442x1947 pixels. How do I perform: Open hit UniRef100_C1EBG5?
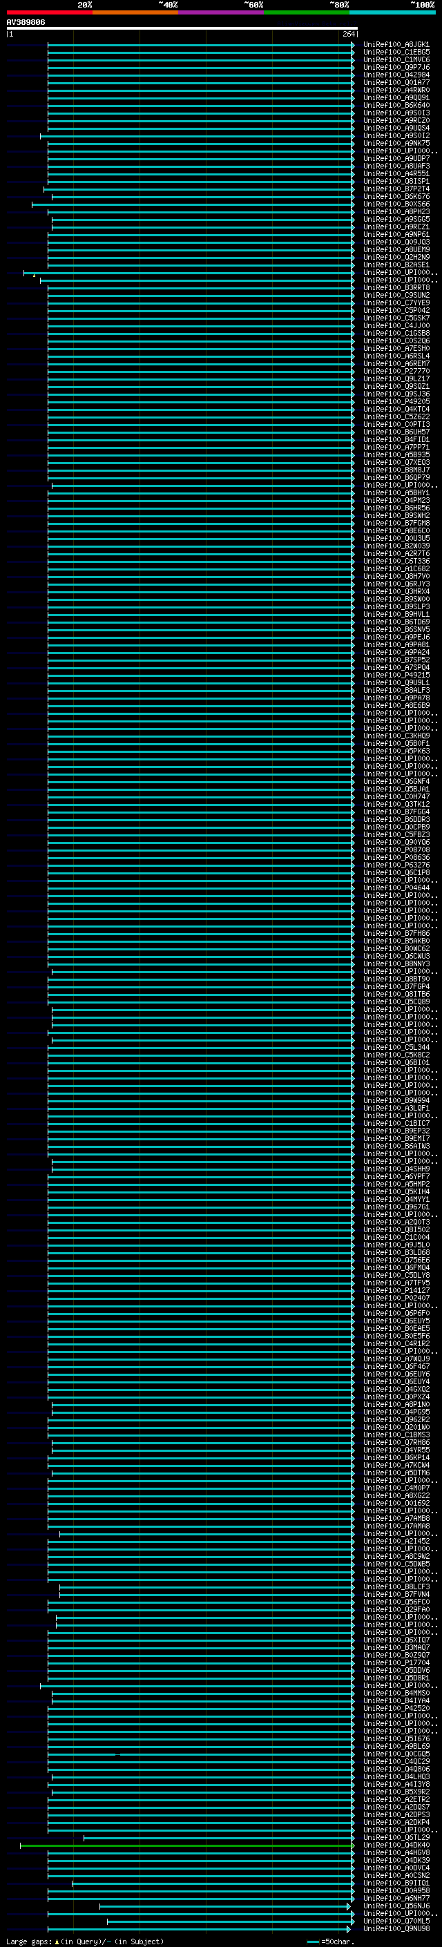[396, 52]
